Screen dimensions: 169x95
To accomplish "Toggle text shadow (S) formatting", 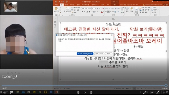I will (90, 12).
